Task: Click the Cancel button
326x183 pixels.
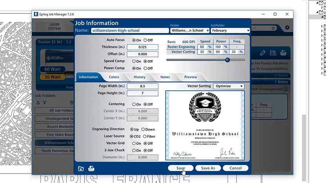Action: point(235,168)
